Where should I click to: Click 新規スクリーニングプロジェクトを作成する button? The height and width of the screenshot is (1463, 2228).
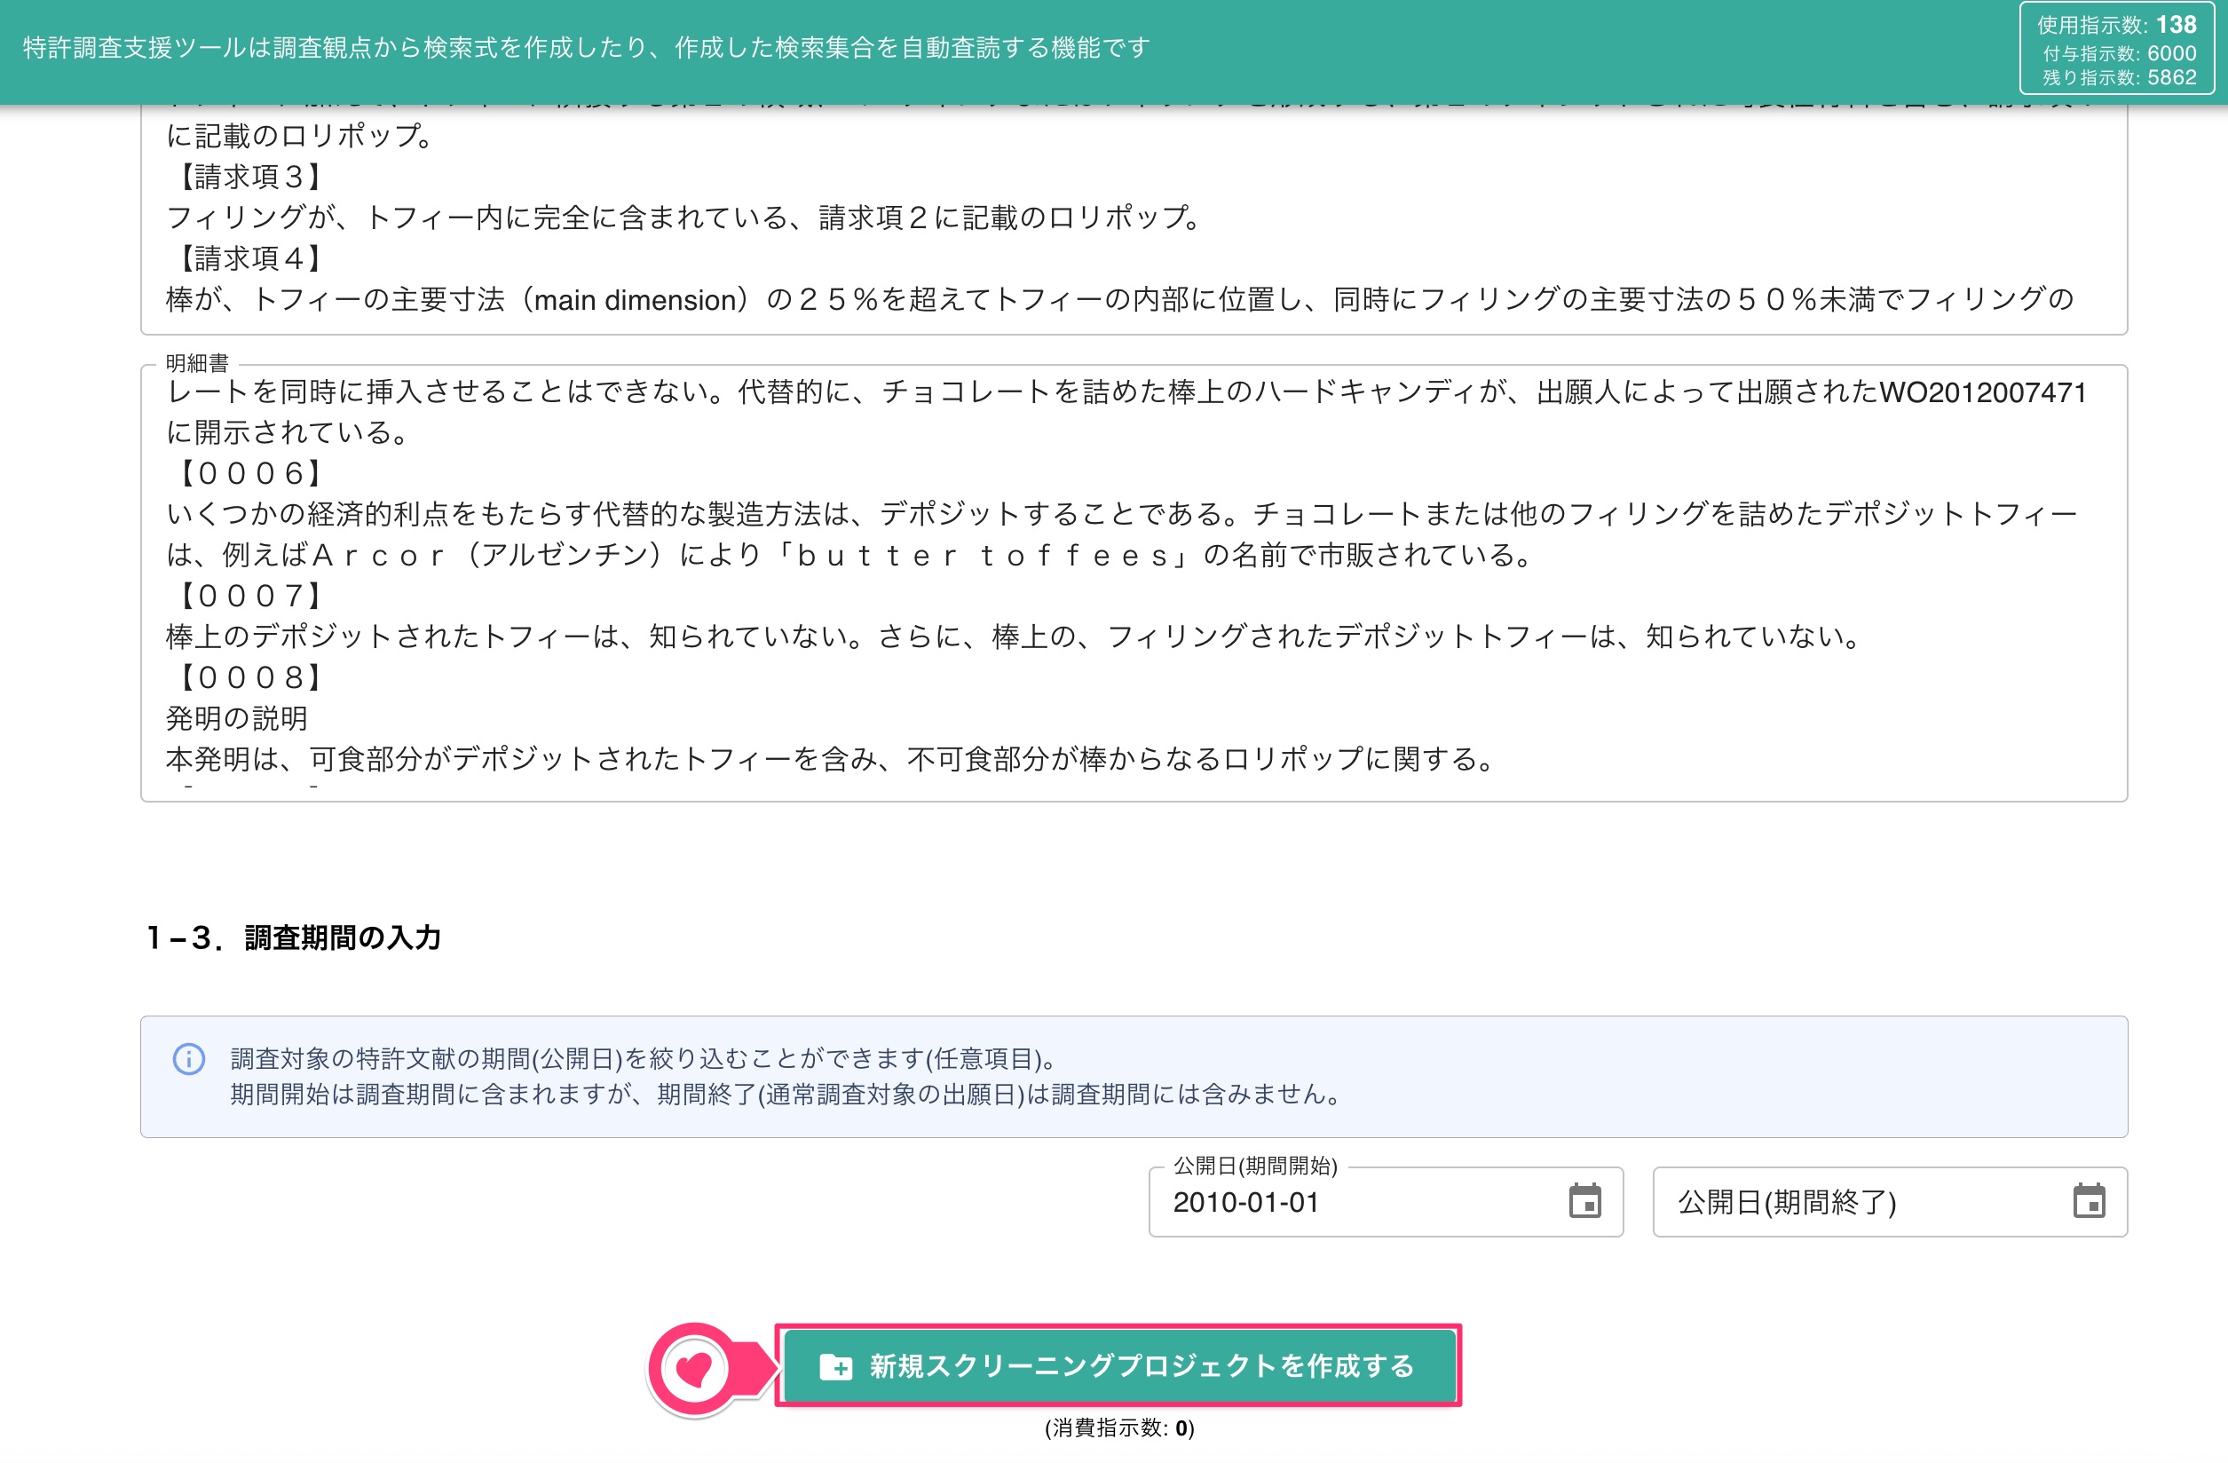tap(1118, 1365)
